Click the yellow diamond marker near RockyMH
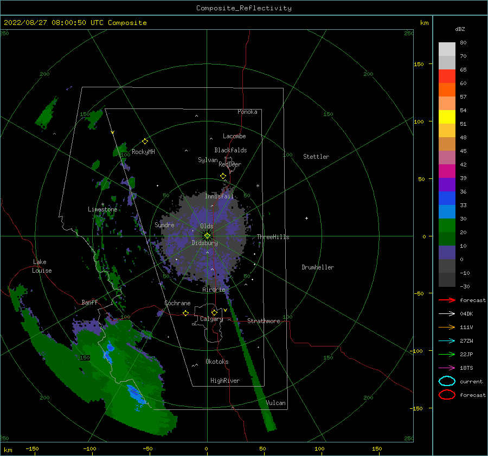The image size is (488, 456). coord(145,142)
